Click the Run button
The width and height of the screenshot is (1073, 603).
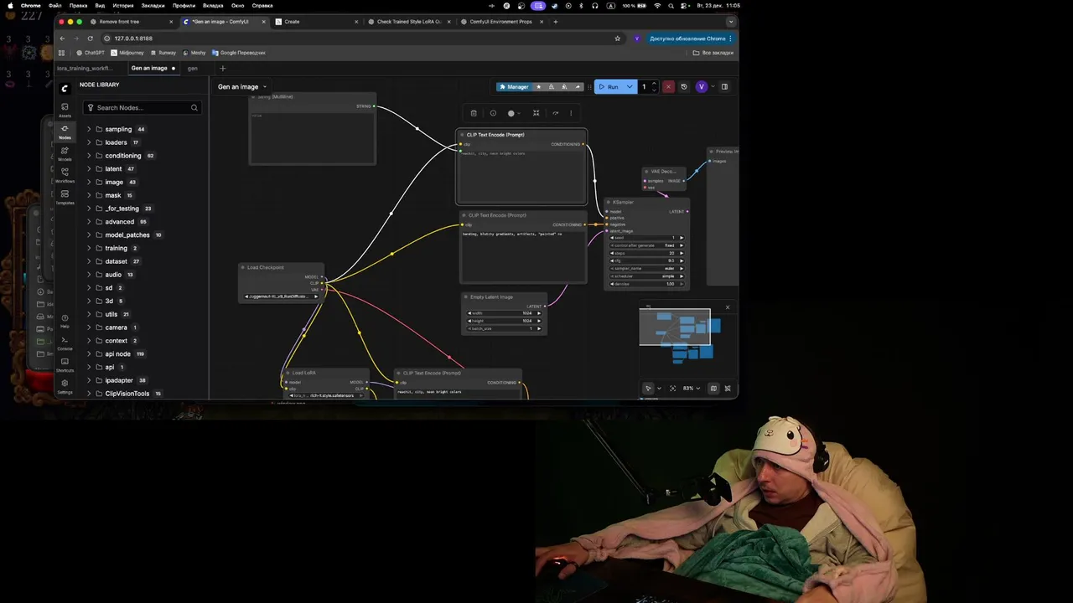pos(609,86)
